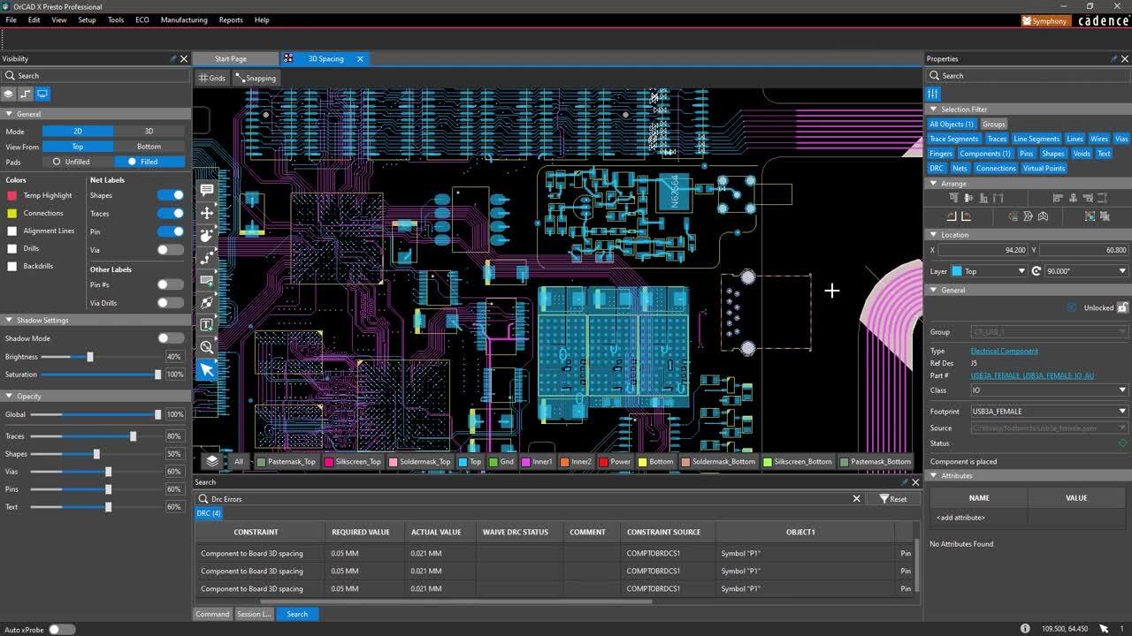Open the layer stack icon near layer tabs
The width and height of the screenshot is (1132, 636).
tap(210, 460)
